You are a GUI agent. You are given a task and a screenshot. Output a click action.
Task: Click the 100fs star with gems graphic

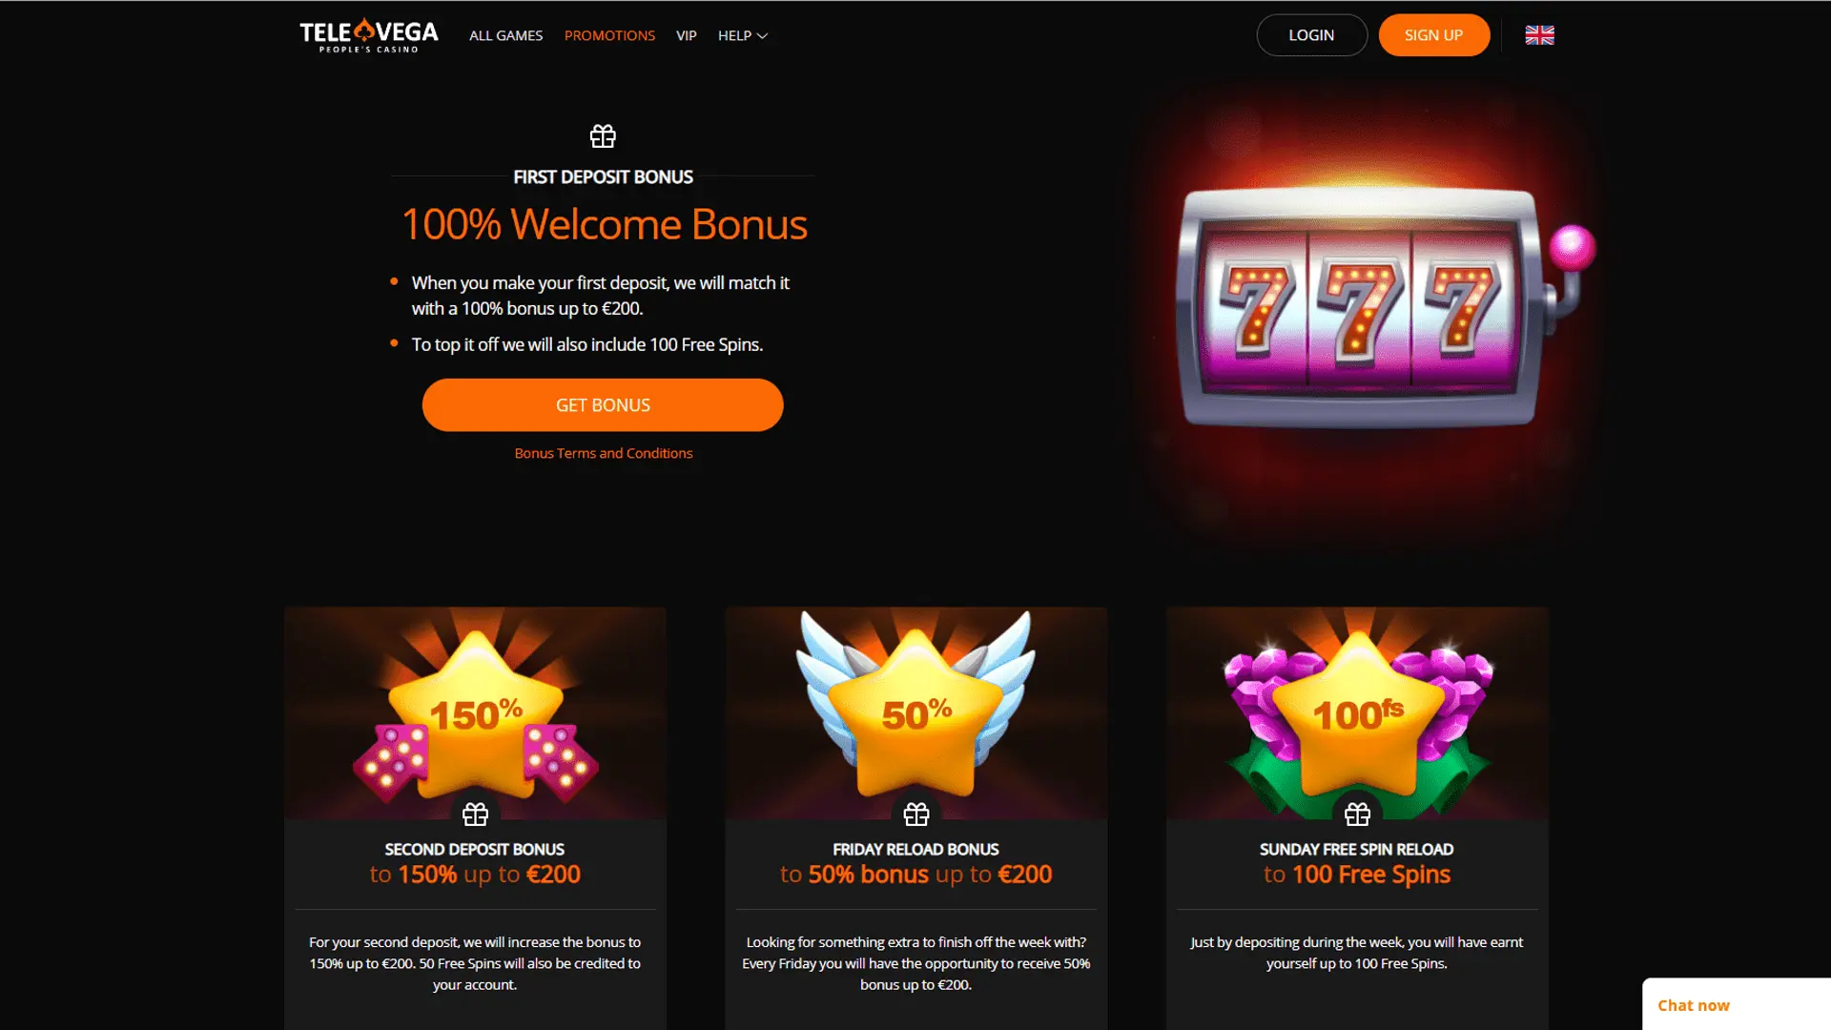(1358, 717)
